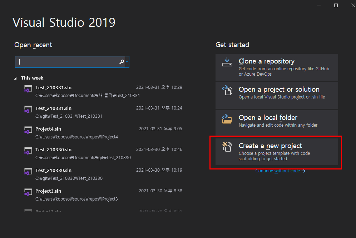Click the timestamp 2021-03-31 오후 9:05

(160, 129)
